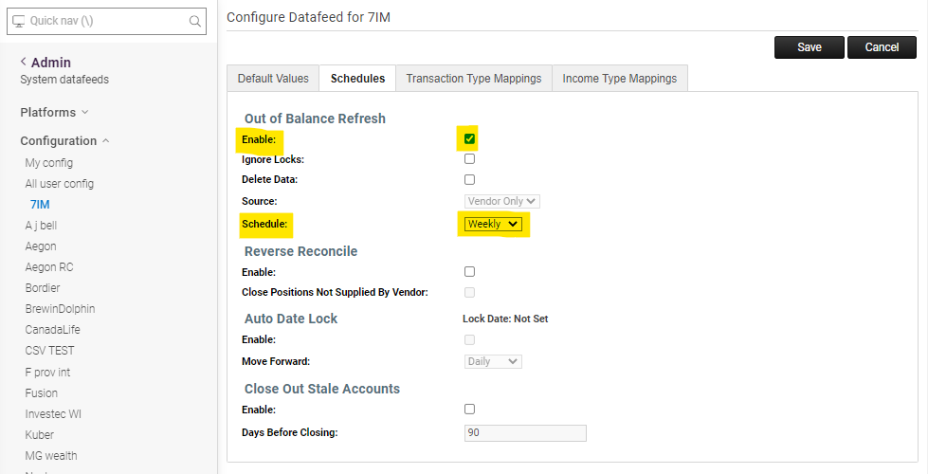Click the search magnifier icon in Quick nav

tap(195, 21)
